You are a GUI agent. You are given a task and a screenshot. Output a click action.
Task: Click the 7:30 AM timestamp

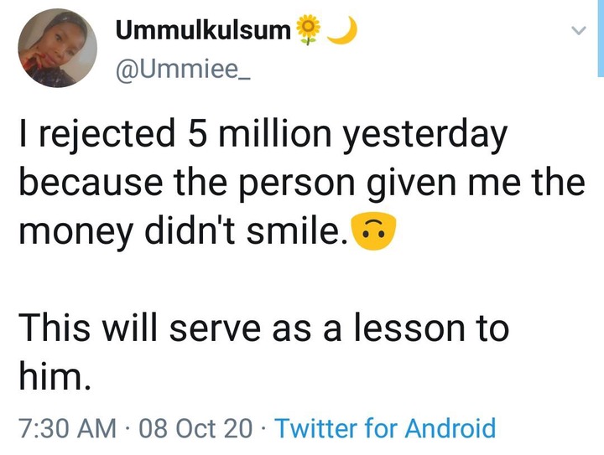click(x=68, y=429)
